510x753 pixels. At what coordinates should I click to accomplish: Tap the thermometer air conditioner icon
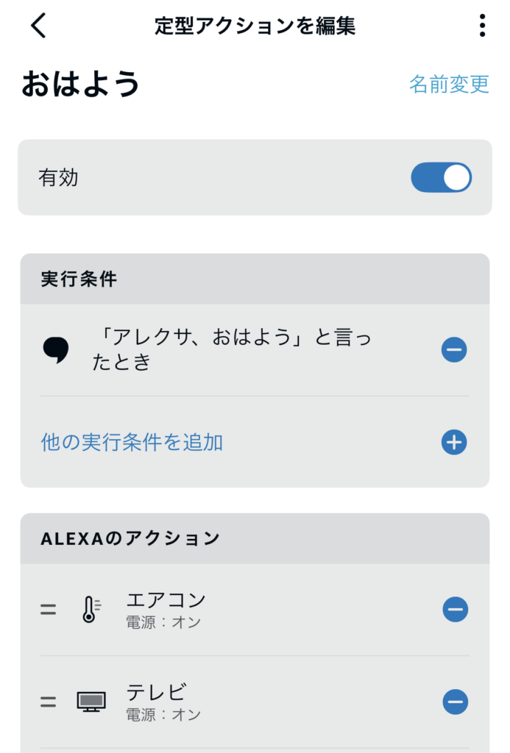[x=91, y=610]
